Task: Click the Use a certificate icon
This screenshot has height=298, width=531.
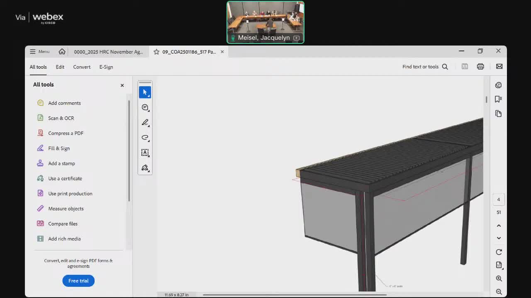Action: coord(40,178)
